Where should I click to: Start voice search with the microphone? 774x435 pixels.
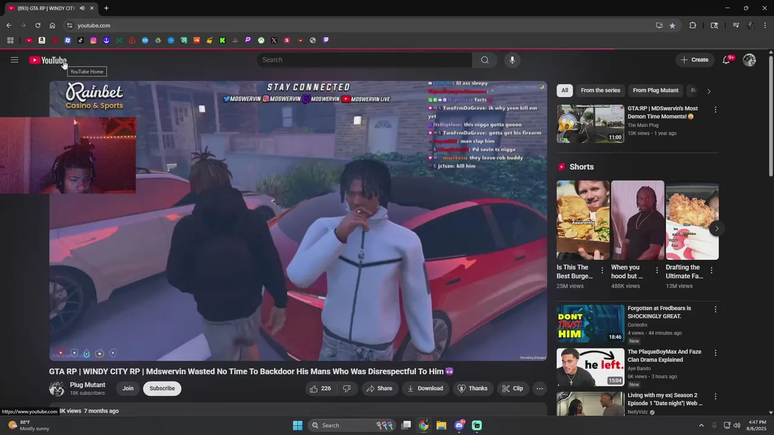click(x=512, y=60)
